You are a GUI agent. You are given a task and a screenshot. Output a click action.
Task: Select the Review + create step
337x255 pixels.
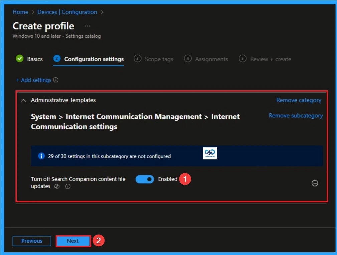[x=271, y=59]
